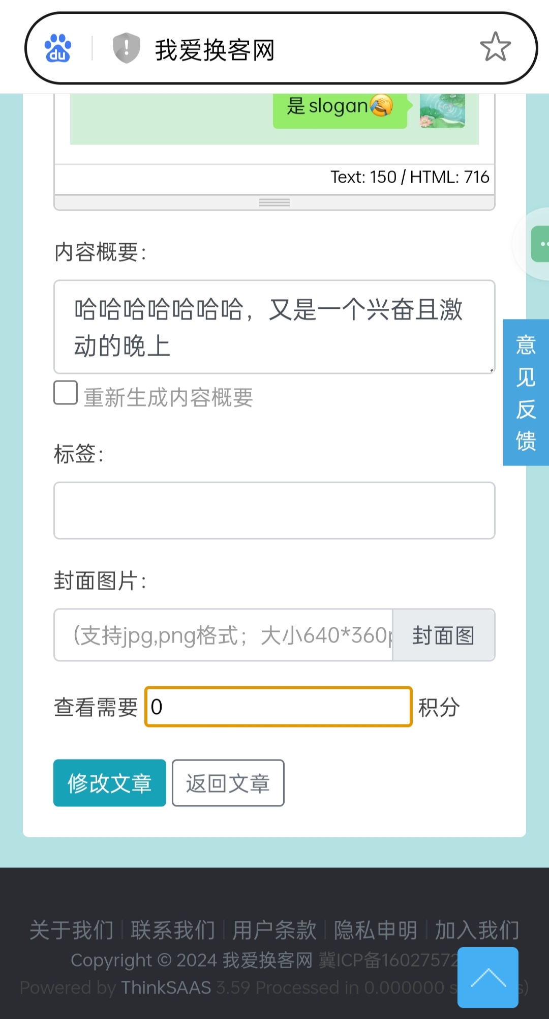549x1019 pixels.
Task: Open the 隐私申明 footer link
Action: 376,930
